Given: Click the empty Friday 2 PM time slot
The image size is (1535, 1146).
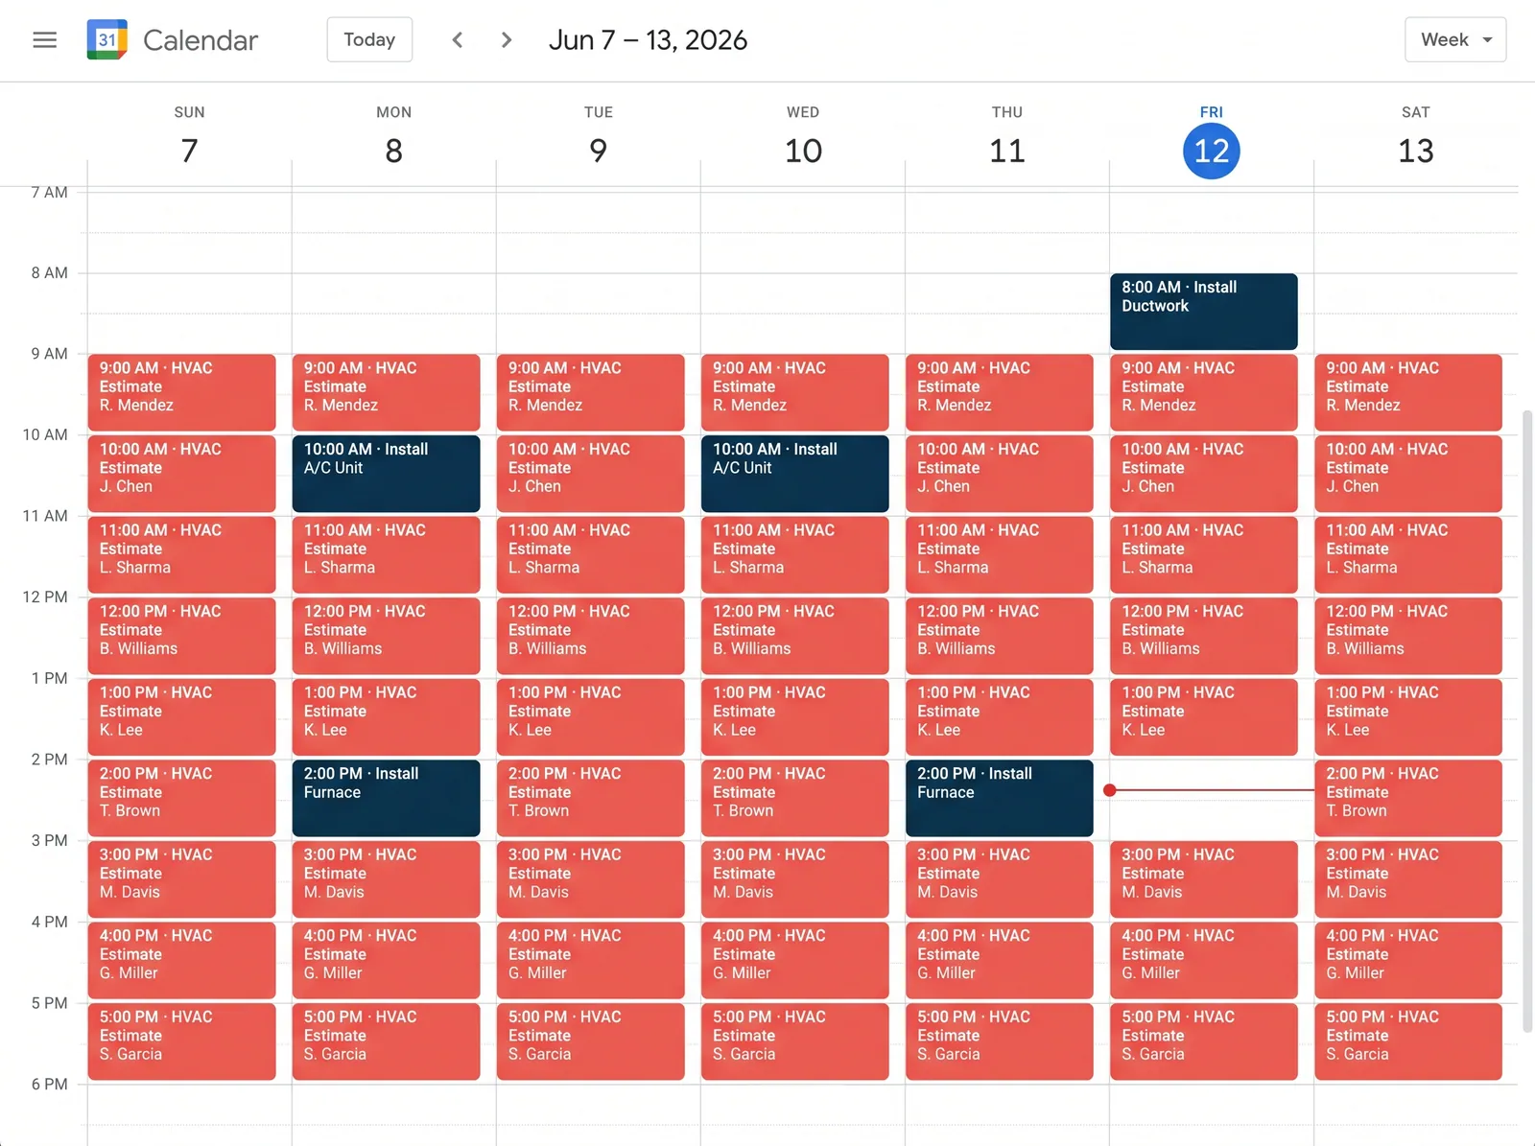Looking at the screenshot, I should tap(1212, 799).
